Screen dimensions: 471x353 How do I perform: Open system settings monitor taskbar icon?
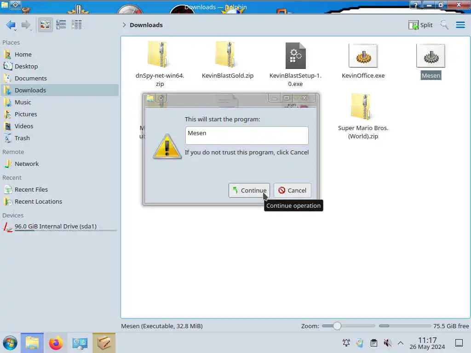[x=80, y=343]
